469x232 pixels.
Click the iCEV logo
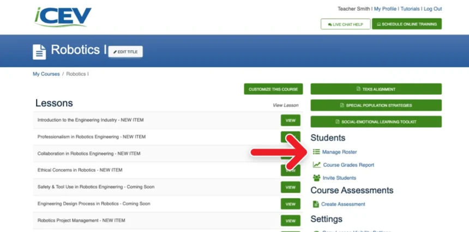click(62, 17)
